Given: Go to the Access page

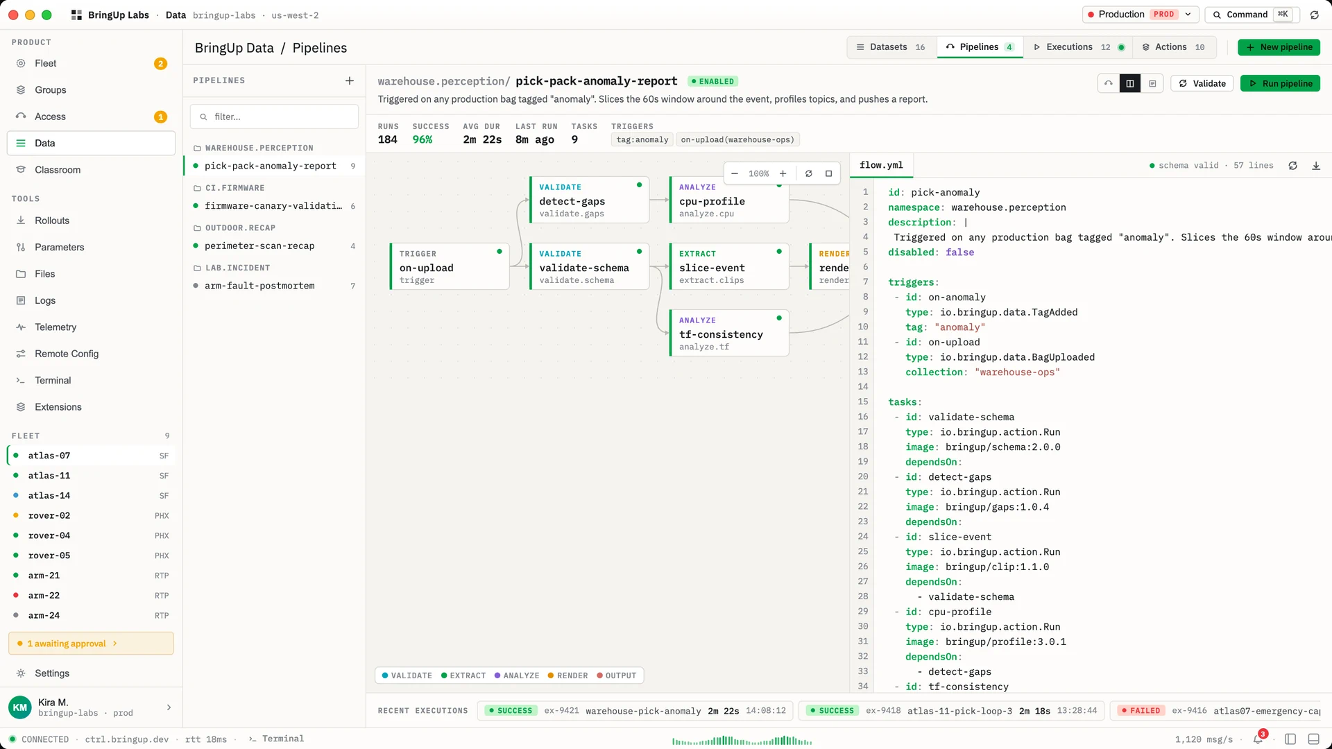Looking at the screenshot, I should click(x=91, y=117).
